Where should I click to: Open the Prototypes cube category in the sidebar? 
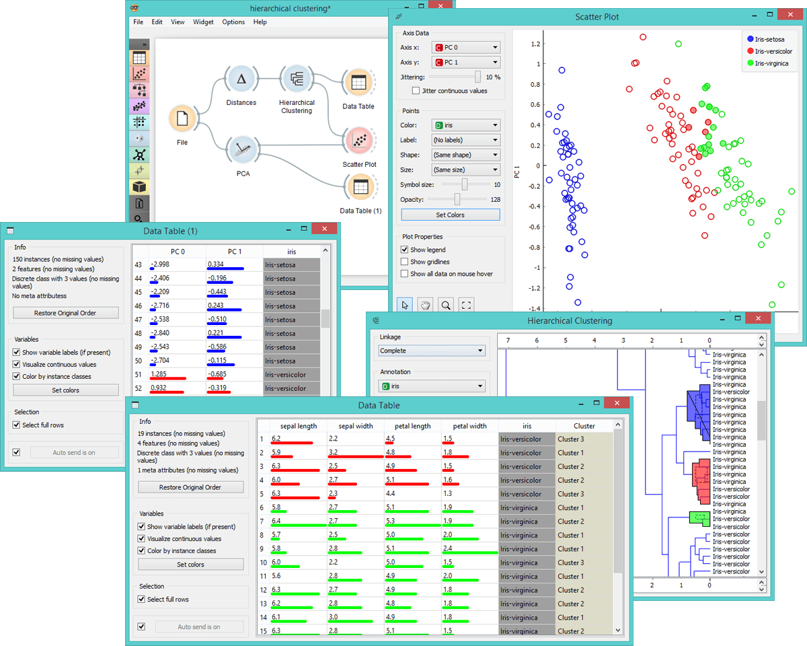pos(139,186)
